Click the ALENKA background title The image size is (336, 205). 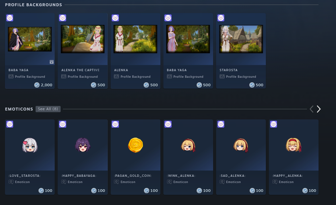pyautogui.click(x=121, y=70)
